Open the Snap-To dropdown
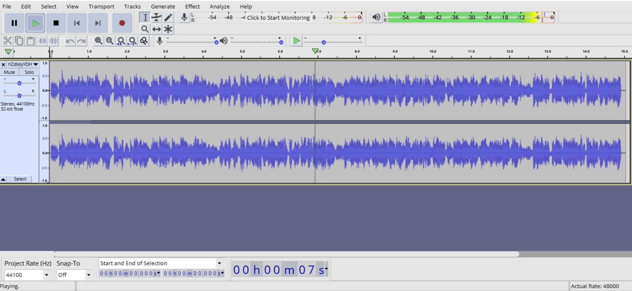This screenshot has height=291, width=632. [89, 275]
